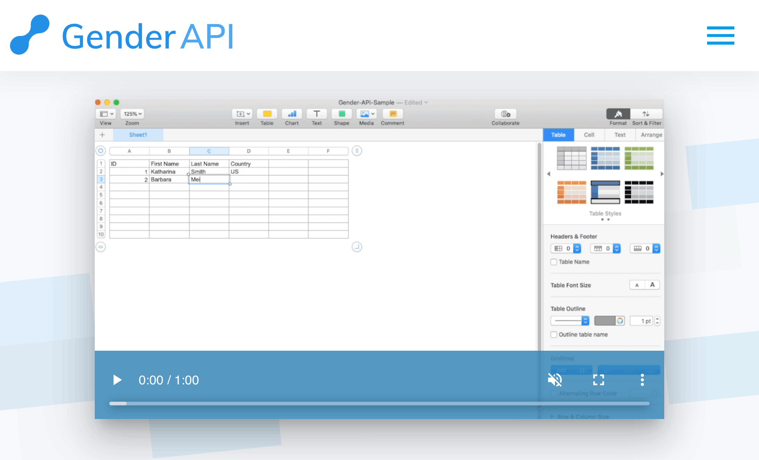Select row 3 header

point(101,179)
